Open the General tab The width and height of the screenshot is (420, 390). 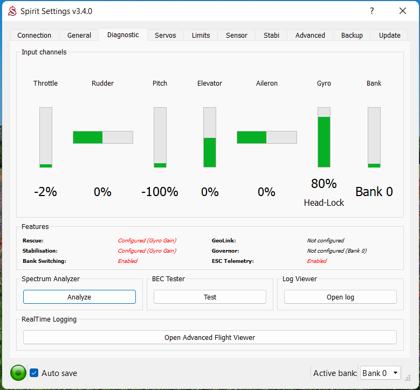[79, 36]
